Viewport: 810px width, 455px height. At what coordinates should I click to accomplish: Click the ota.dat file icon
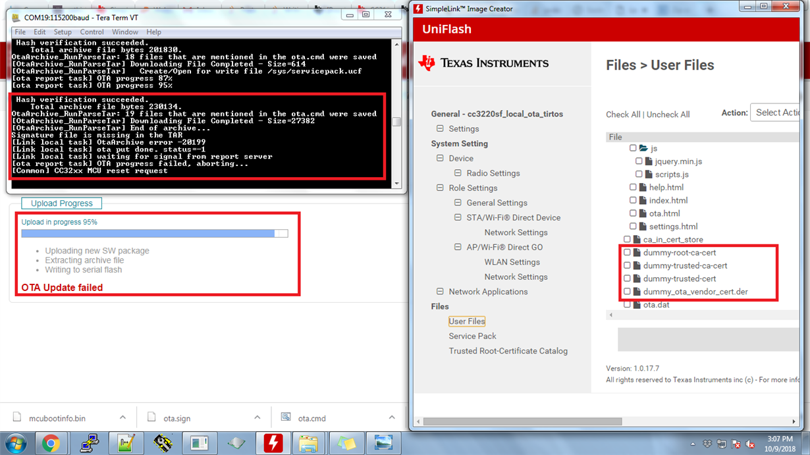637,305
